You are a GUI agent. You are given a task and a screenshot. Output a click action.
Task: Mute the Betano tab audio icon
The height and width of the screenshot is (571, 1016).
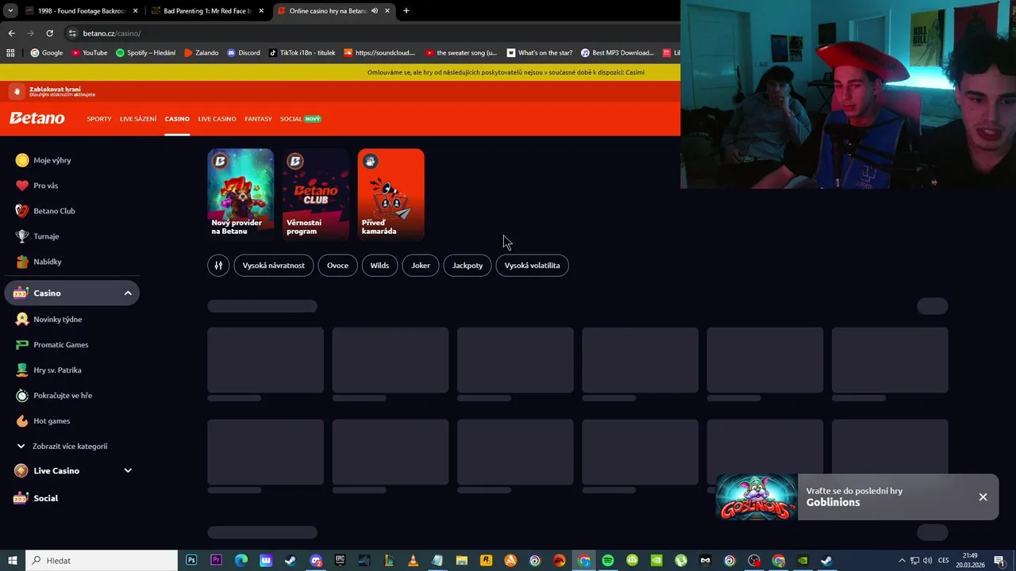coord(374,11)
